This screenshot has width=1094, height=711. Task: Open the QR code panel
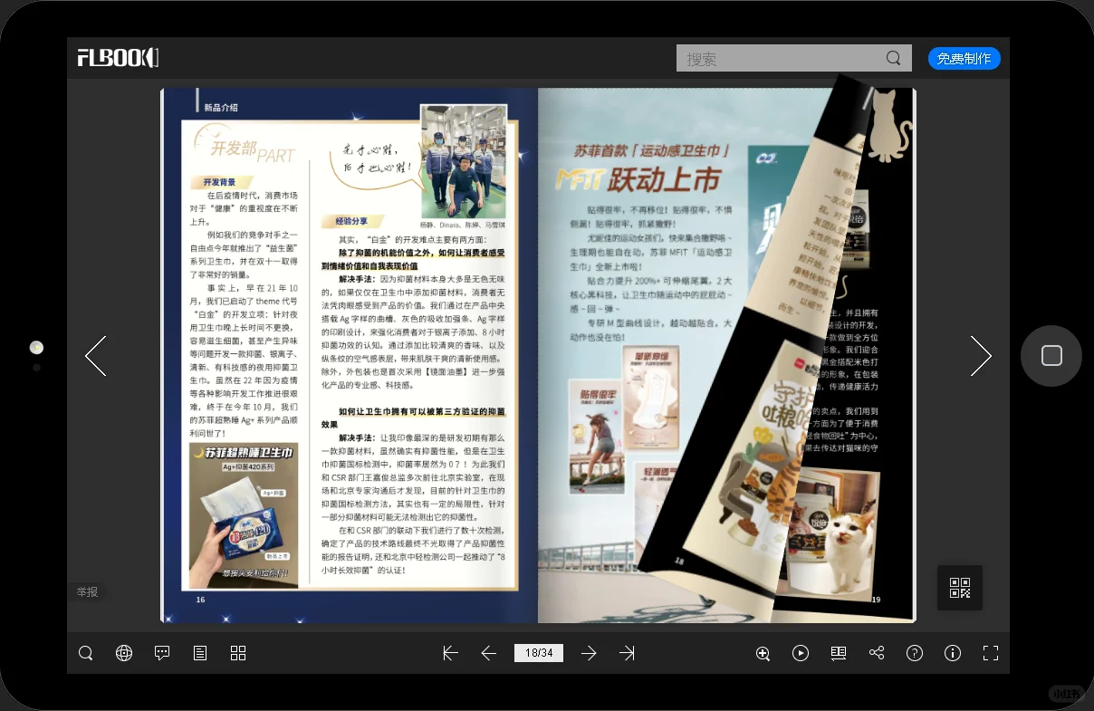(x=960, y=588)
